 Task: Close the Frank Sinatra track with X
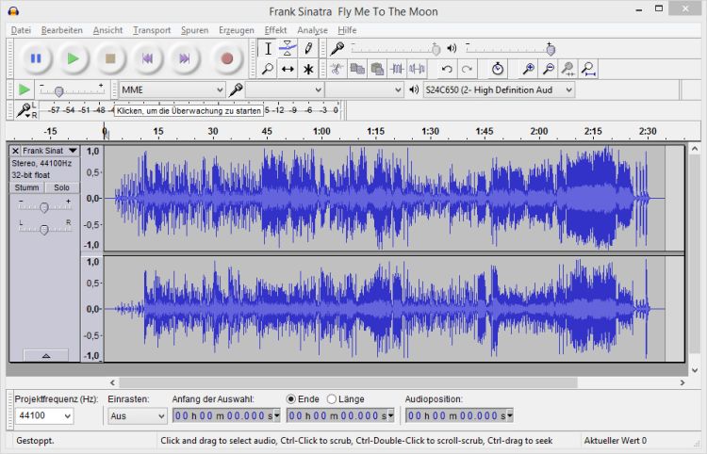(x=15, y=151)
